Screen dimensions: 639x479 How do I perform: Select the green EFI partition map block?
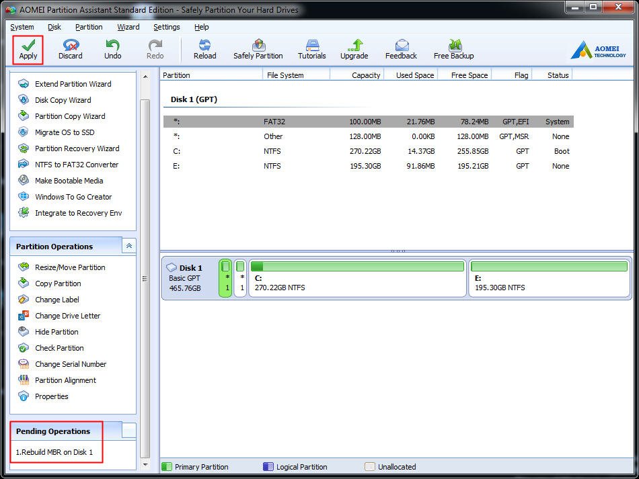(225, 278)
